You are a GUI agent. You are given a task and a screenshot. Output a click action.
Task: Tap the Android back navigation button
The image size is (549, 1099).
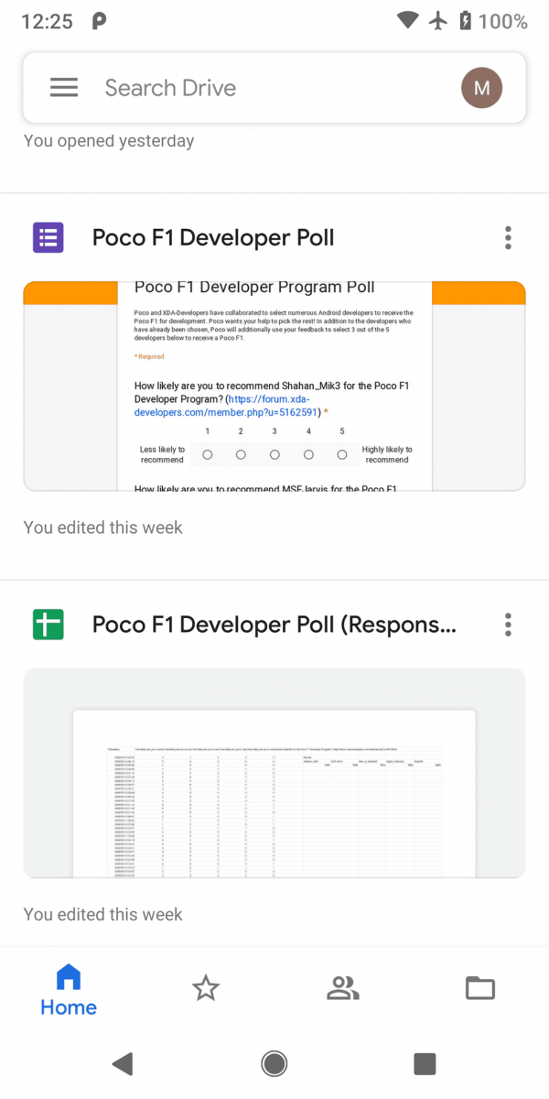point(123,1063)
